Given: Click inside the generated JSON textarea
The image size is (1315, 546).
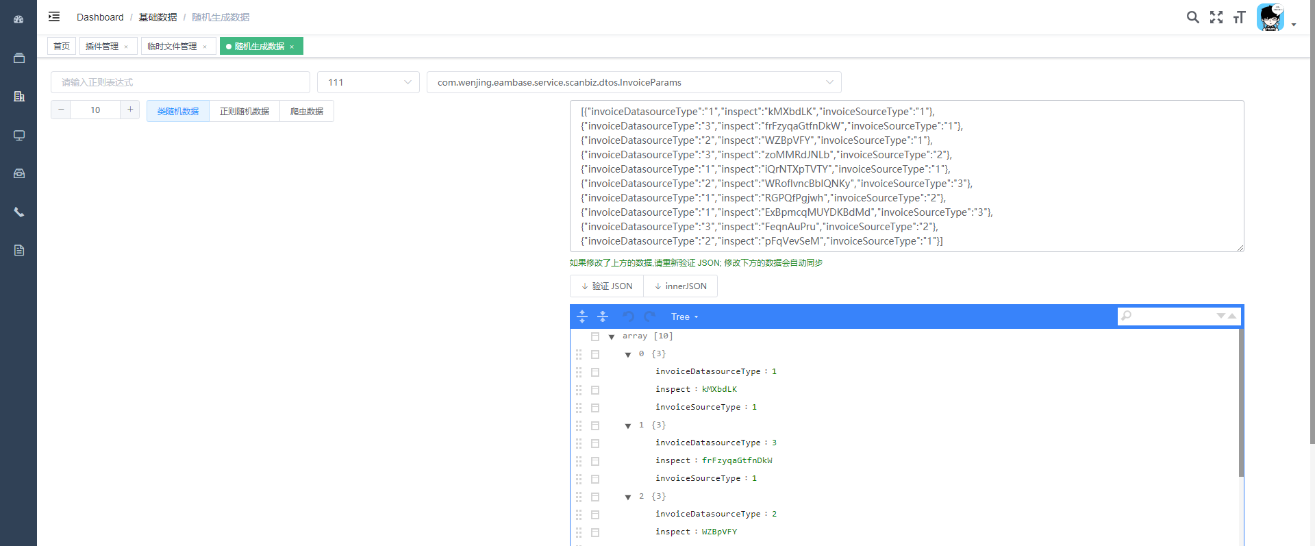Looking at the screenshot, I should (x=907, y=176).
